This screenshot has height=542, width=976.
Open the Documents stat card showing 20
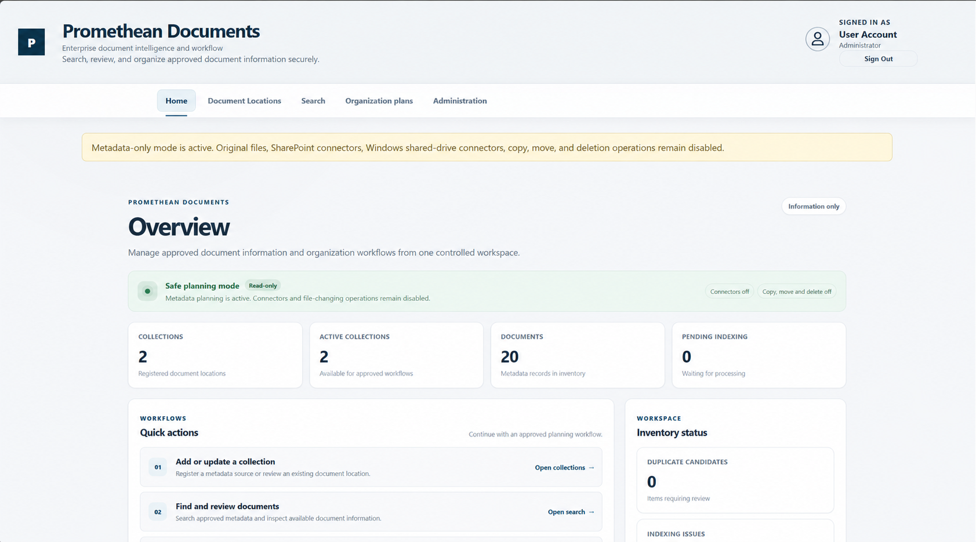pos(578,355)
